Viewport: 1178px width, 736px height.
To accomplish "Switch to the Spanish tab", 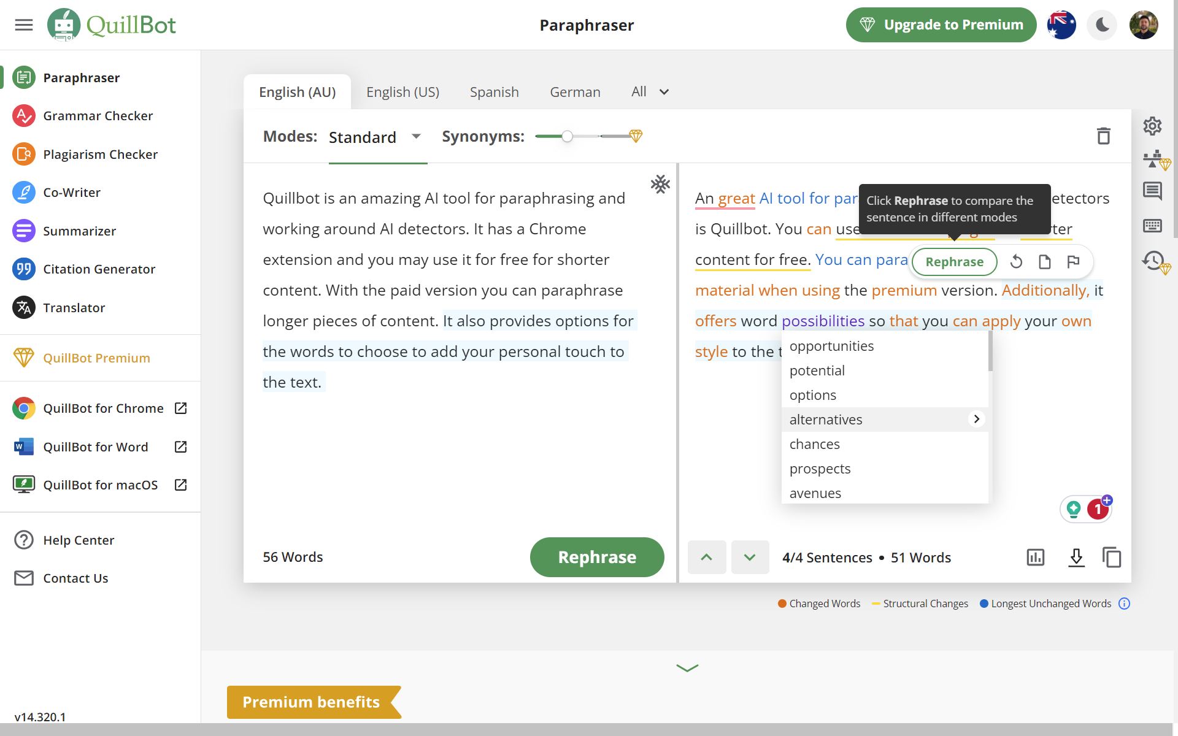I will pyautogui.click(x=494, y=91).
